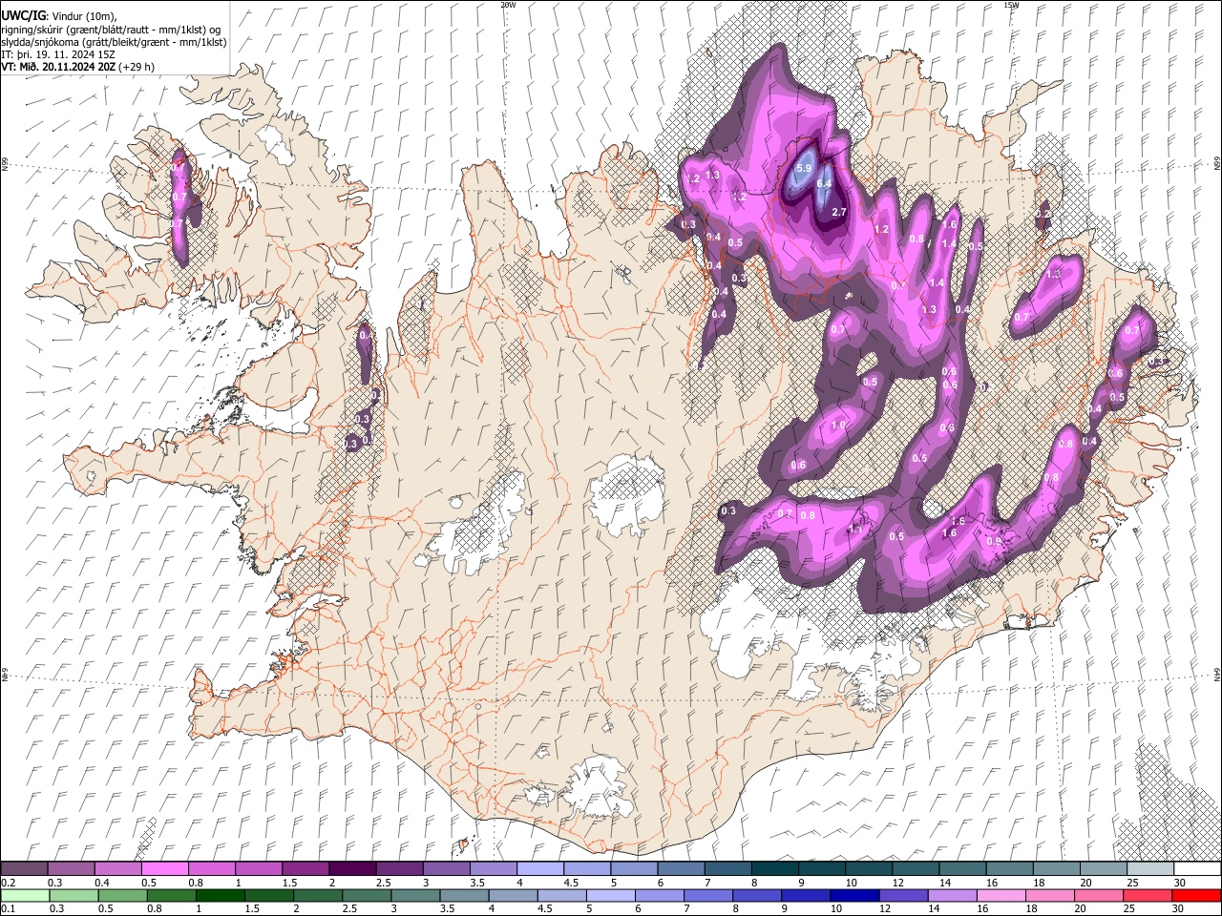Image resolution: width=1222 pixels, height=916 pixels.
Task: Pick the bright red swatch above 30 in rain legend
Action: 1195,895
